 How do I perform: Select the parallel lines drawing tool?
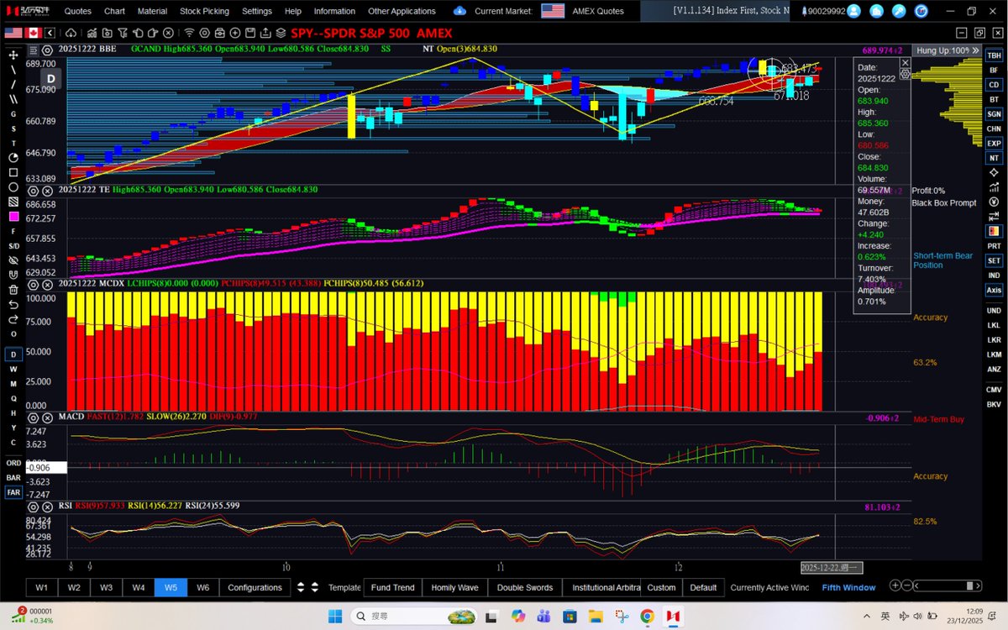(12, 101)
